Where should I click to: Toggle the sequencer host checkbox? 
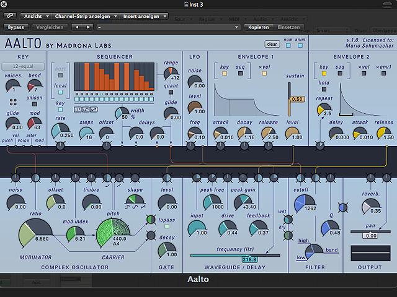pos(60,75)
